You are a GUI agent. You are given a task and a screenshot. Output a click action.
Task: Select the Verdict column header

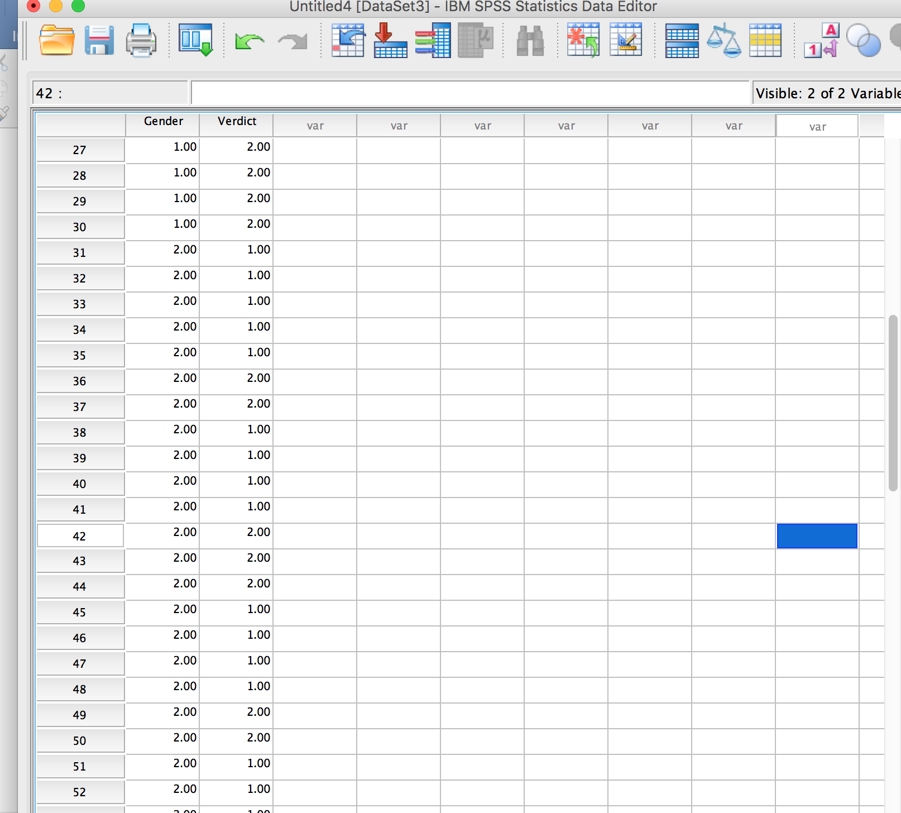point(236,121)
